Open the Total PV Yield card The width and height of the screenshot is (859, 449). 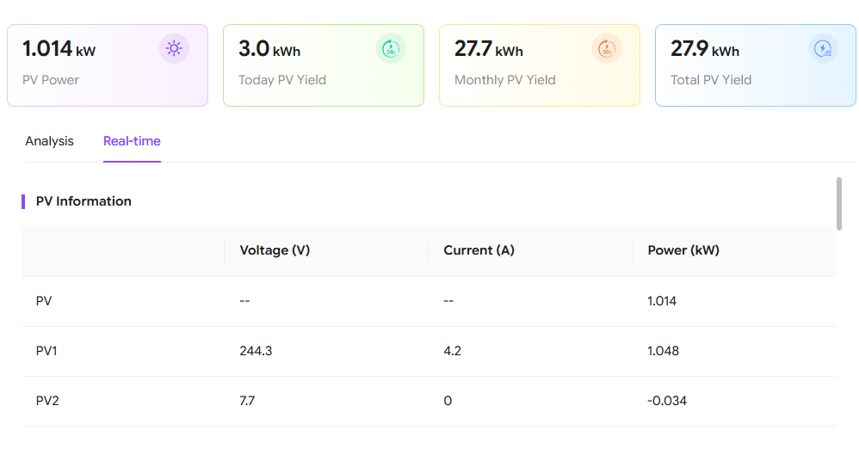point(756,65)
